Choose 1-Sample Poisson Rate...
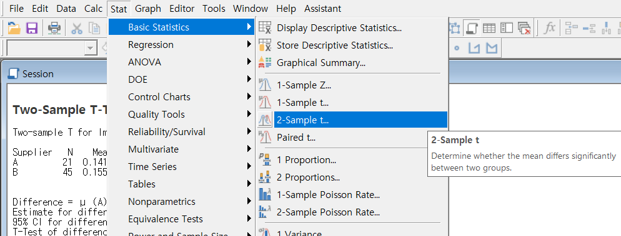Viewport: 621px width, 236px height. click(352, 194)
